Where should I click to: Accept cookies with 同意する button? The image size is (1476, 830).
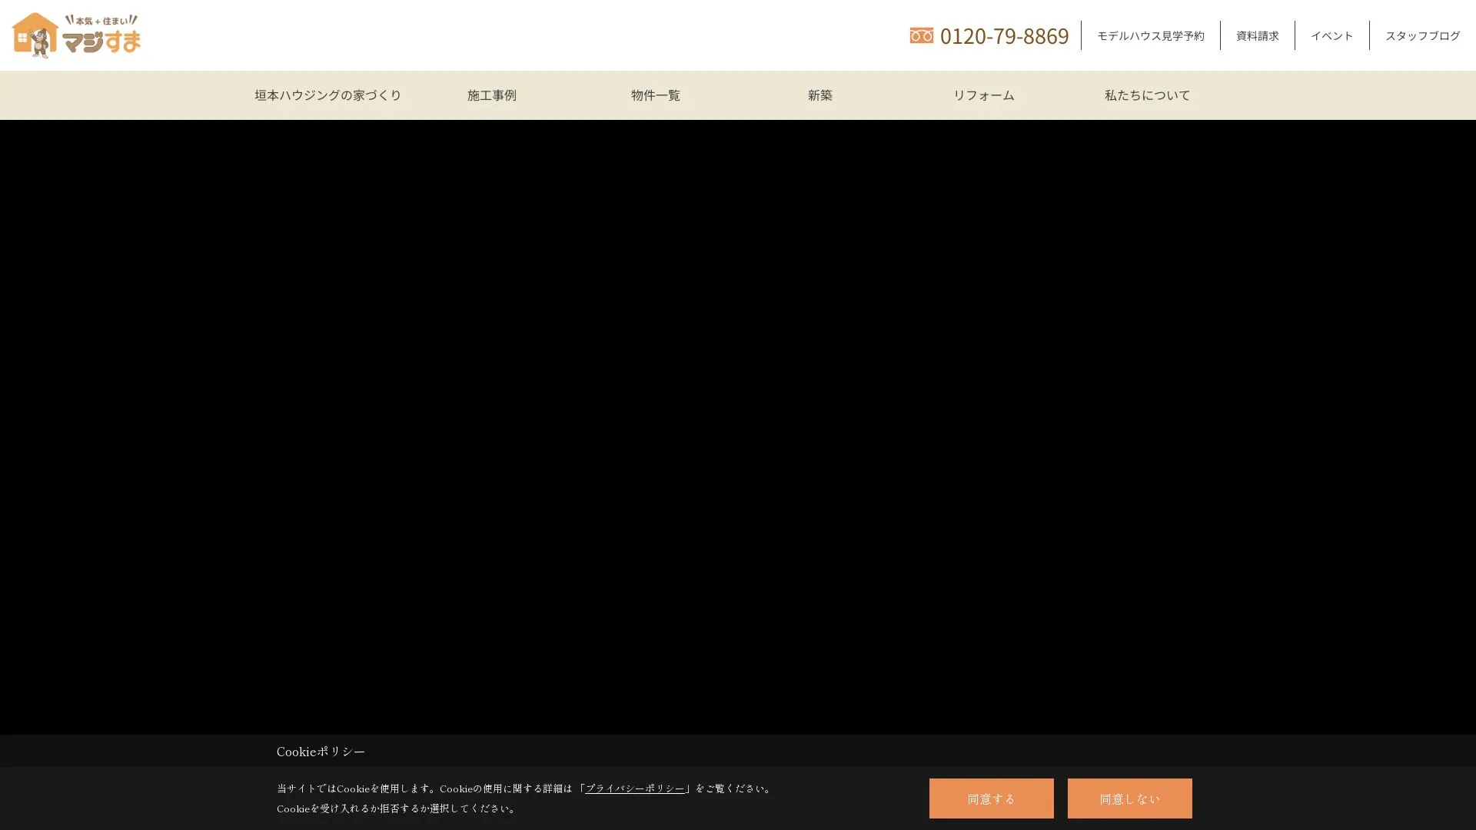991,798
